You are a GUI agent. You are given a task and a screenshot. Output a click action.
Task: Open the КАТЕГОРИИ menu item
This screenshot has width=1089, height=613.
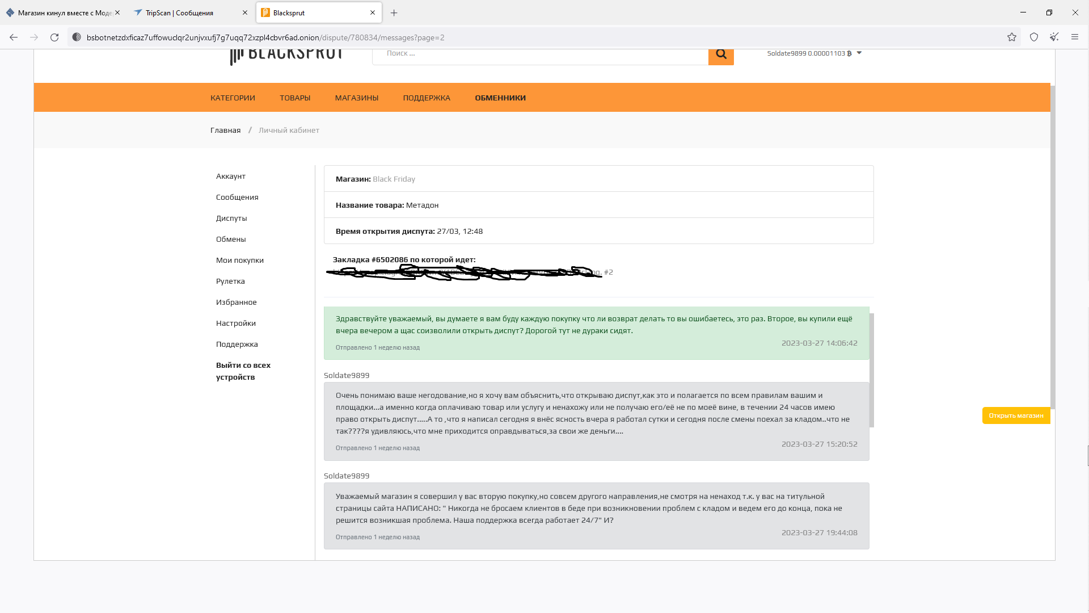[x=233, y=98]
